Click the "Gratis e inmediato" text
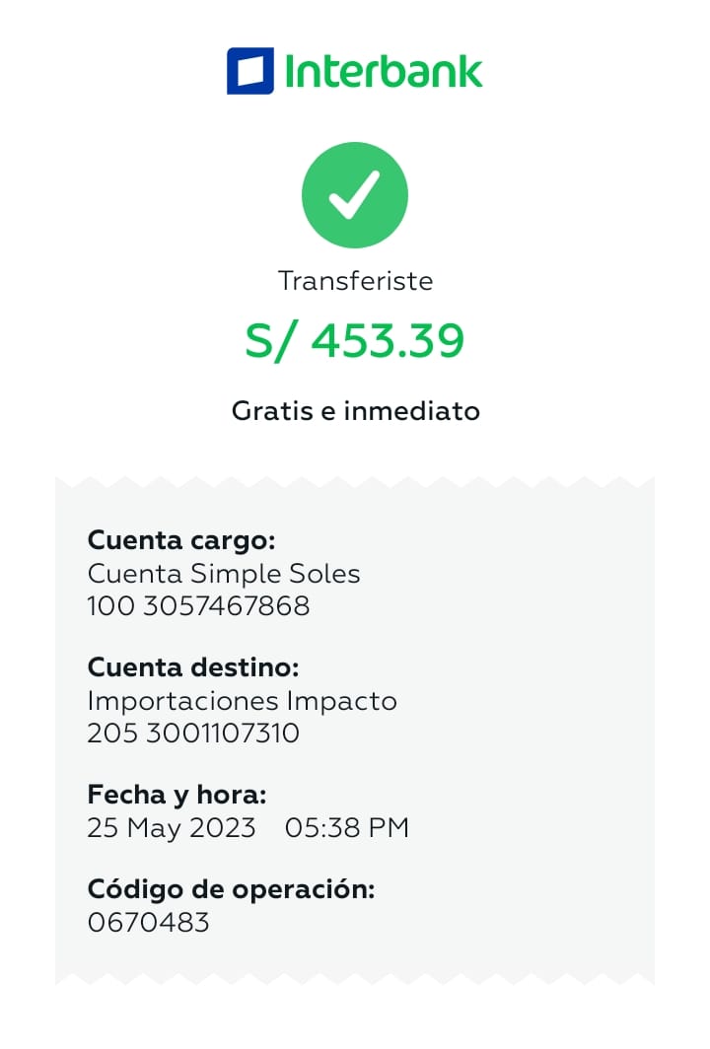This screenshot has height=1049, width=710. point(355,410)
